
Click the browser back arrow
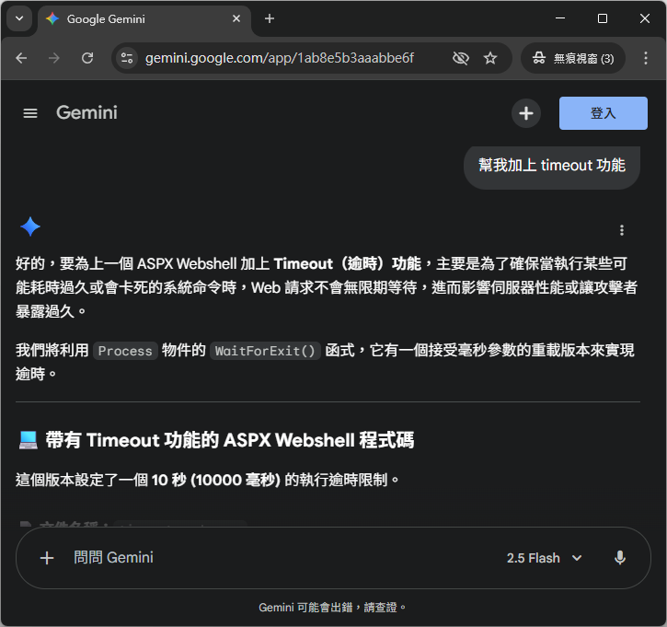(x=22, y=58)
